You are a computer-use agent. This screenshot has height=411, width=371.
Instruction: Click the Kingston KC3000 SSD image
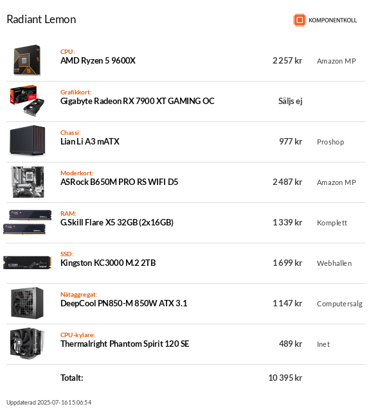coord(27,263)
